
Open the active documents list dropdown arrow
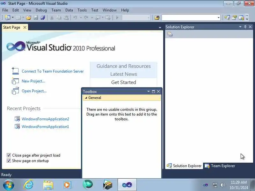(x=160, y=28)
